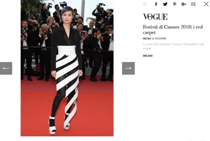Close the gallery with the X icon
210x141 pixels.
click(206, 4)
